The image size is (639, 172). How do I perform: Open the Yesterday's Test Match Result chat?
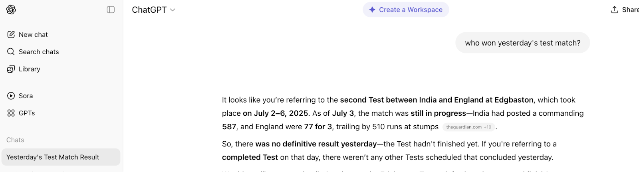coord(53,157)
